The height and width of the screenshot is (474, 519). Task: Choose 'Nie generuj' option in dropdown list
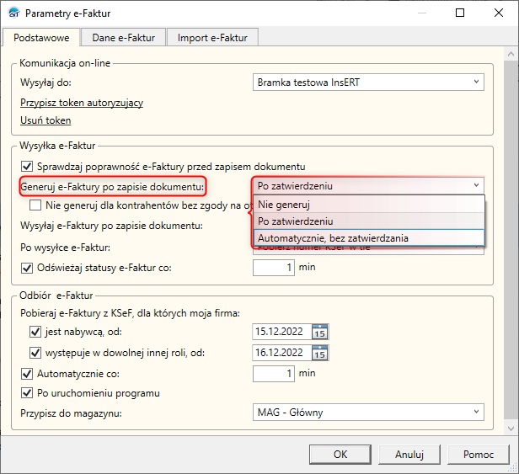pyautogui.click(x=369, y=204)
